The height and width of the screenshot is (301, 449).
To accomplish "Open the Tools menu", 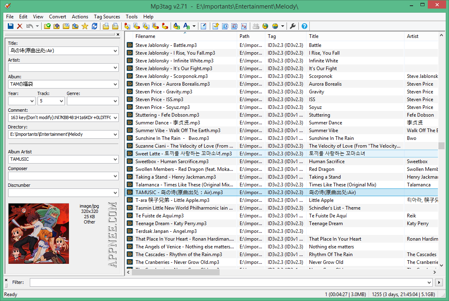I will 132,17.
